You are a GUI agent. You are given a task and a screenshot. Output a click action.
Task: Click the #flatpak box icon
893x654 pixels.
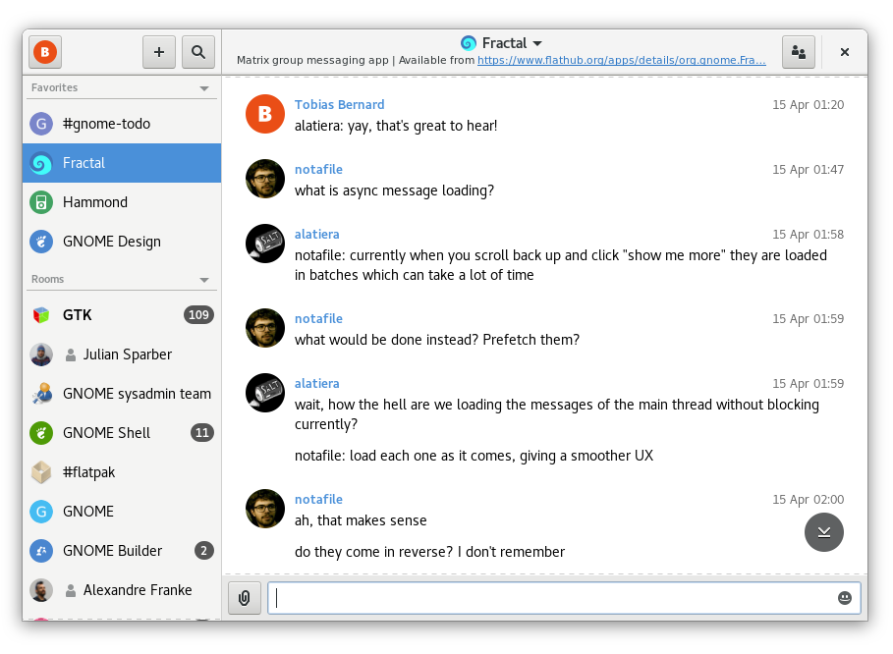pyautogui.click(x=41, y=472)
